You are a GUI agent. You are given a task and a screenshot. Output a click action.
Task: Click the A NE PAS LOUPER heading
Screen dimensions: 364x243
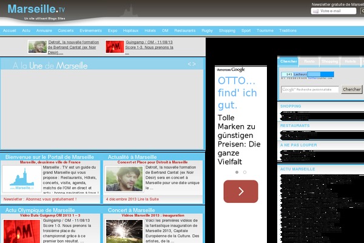click(x=298, y=145)
